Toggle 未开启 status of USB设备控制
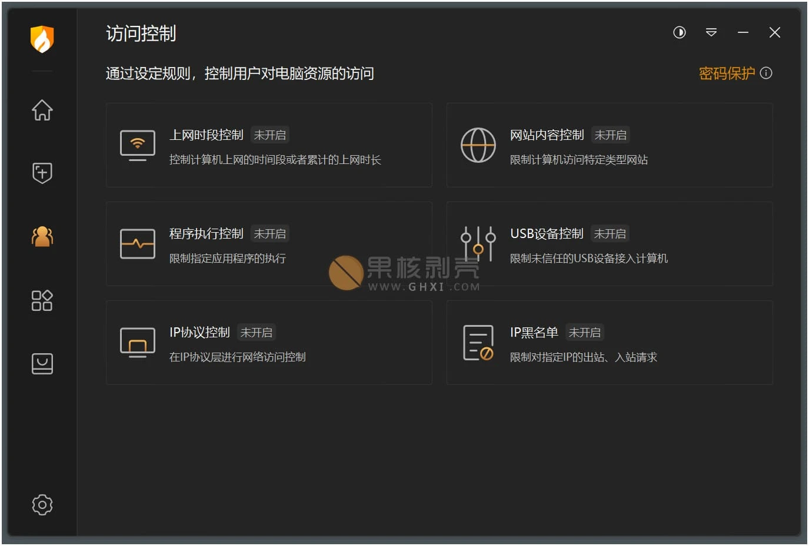This screenshot has width=809, height=546. 610,234
